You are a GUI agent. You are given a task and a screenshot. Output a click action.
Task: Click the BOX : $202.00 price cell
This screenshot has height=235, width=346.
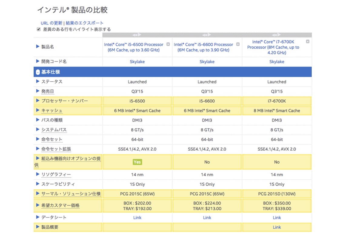pos(137,206)
